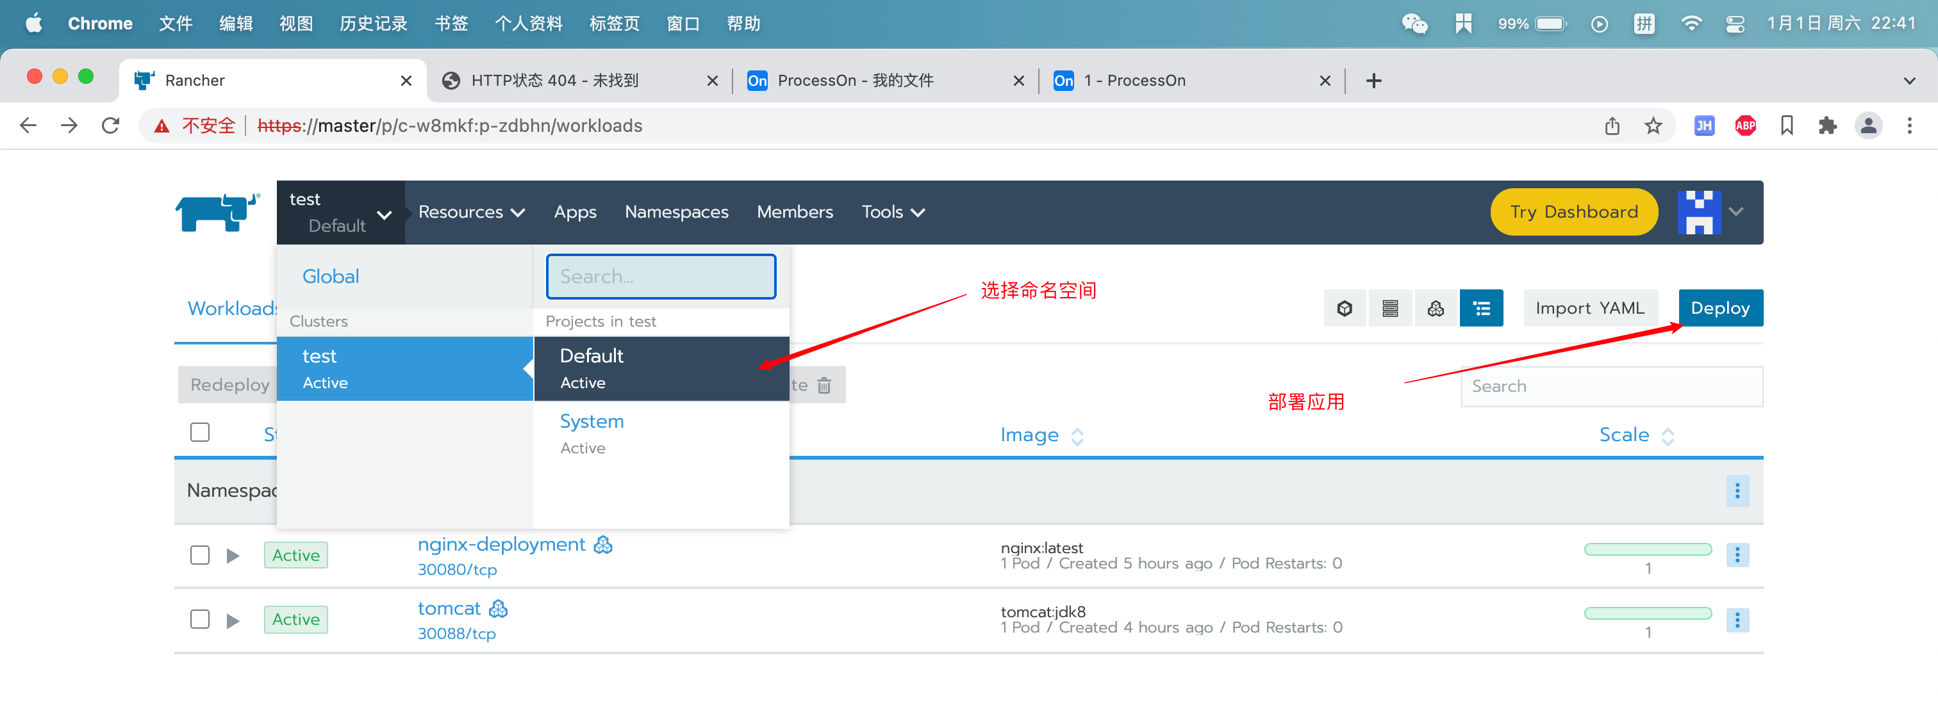Viewport: 1938px width, 726px height.
Task: Open the 30080/tcp port link
Action: click(457, 570)
